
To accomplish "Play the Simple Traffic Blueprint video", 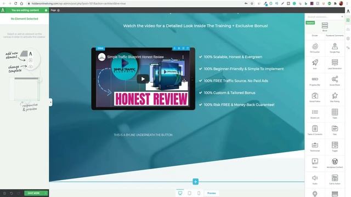I will point(143,79).
